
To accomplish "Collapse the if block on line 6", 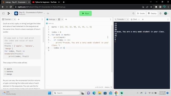I will tap(50, 40).
